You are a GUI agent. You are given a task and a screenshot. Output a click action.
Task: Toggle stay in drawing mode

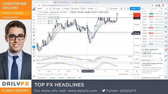coord(34,50)
